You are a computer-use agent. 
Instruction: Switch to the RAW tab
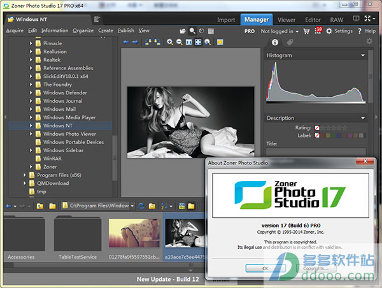[x=336, y=20]
